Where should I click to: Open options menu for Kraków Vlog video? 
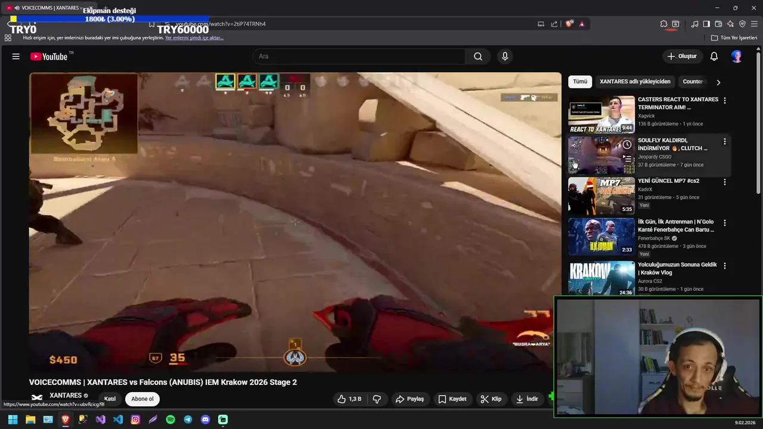[725, 266]
